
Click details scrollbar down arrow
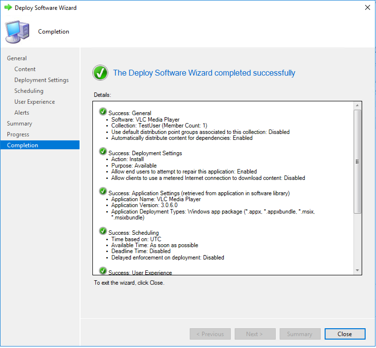click(x=357, y=270)
